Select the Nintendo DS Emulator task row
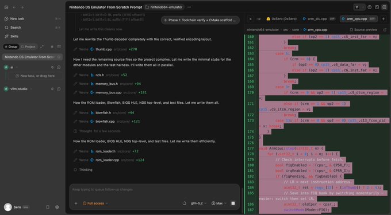The width and height of the screenshot is (391, 215). (32, 57)
